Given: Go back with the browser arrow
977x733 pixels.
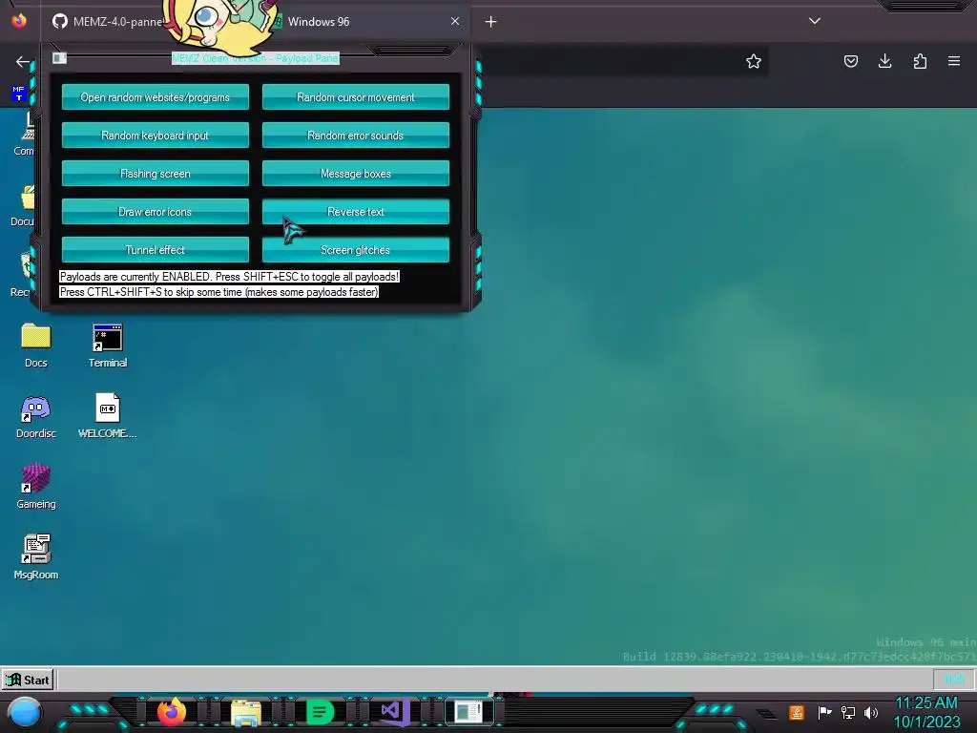Looking at the screenshot, I should pos(23,61).
